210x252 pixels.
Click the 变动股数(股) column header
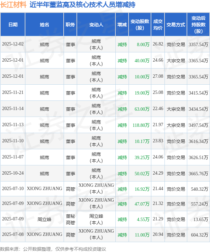point(140,25)
